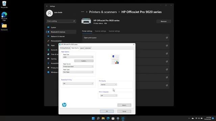Click the HP logo icon
The width and height of the screenshot is (216, 121).
pyautogui.click(x=64, y=105)
